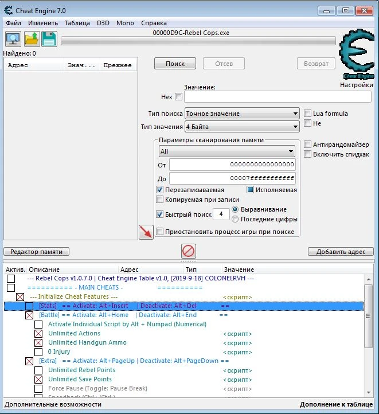Screen dimensions: 379x414
Task: Toggle Unlimited Handgun Ammo checkbox
Action: [38, 343]
